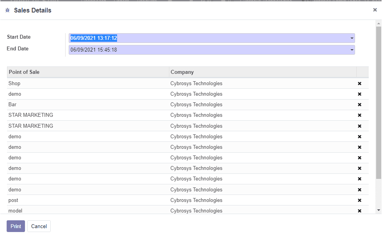The height and width of the screenshot is (241, 382).
Task: Click the scrollbar up arrow
Action: point(378,24)
